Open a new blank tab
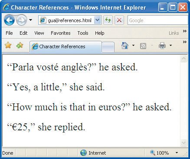The height and width of the screenshot is (159, 190). (x=108, y=47)
